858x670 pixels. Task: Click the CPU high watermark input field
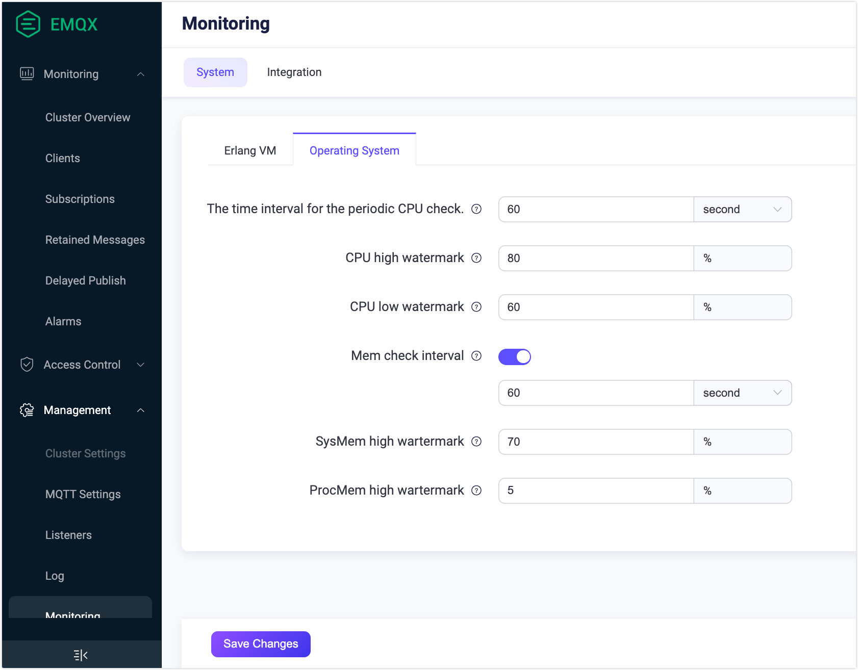[595, 259]
